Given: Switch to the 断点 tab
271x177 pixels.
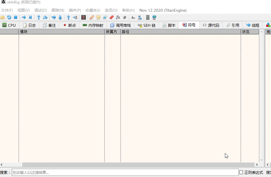Looking at the screenshot, I should tap(69, 25).
